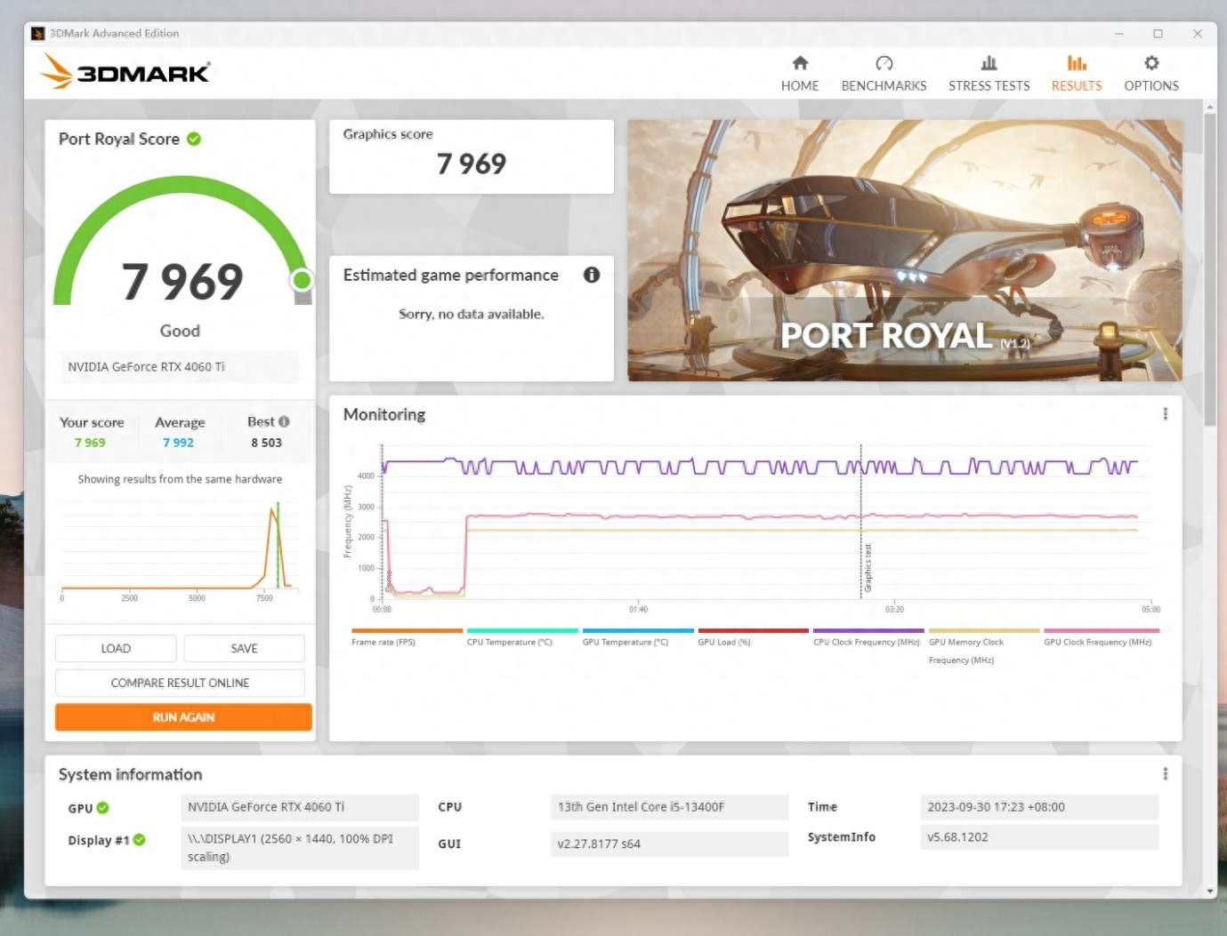Click the scroll down arrow
This screenshot has width=1227, height=936.
click(1209, 891)
